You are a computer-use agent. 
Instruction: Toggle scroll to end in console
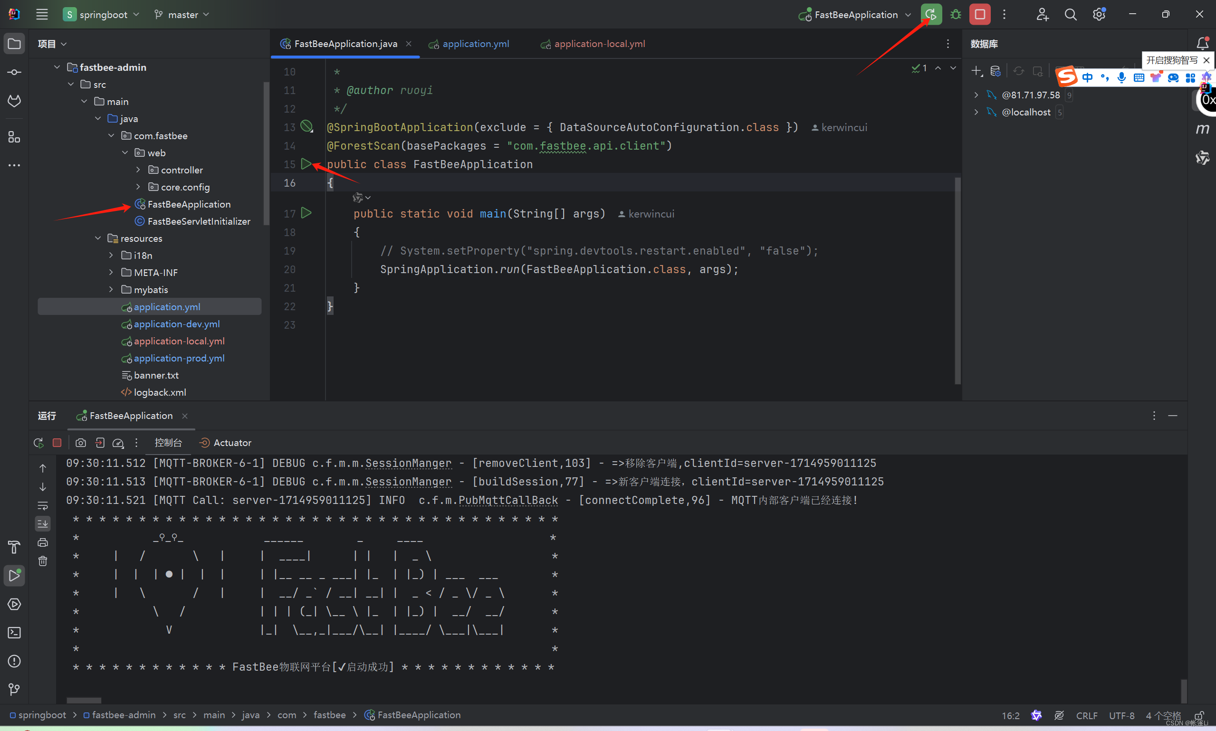coord(43,523)
